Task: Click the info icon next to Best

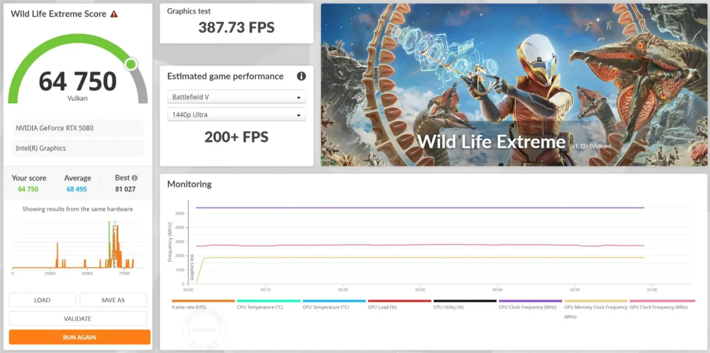Action: [135, 178]
